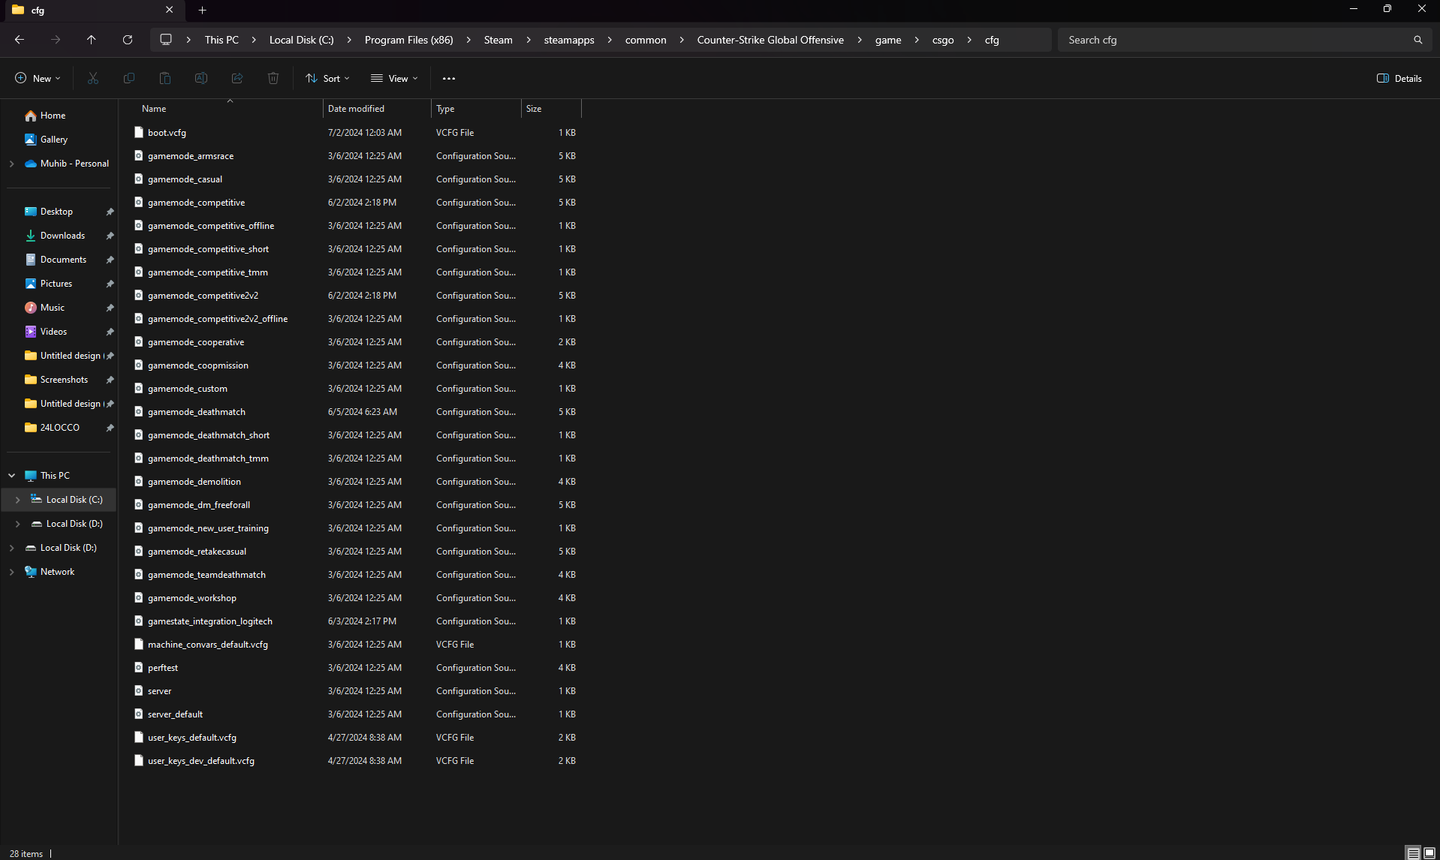This screenshot has height=860, width=1440.
Task: Sort by the Size column header
Action: (x=552, y=109)
